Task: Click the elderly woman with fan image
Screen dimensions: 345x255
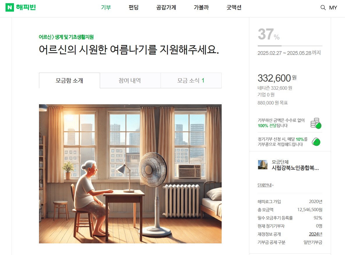Action: [x=130, y=174]
